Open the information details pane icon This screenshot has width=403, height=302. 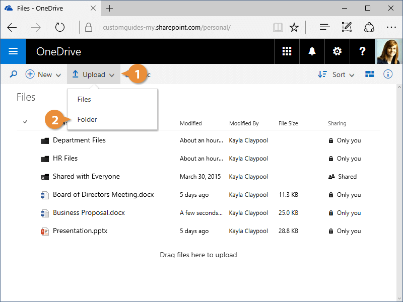(x=388, y=74)
